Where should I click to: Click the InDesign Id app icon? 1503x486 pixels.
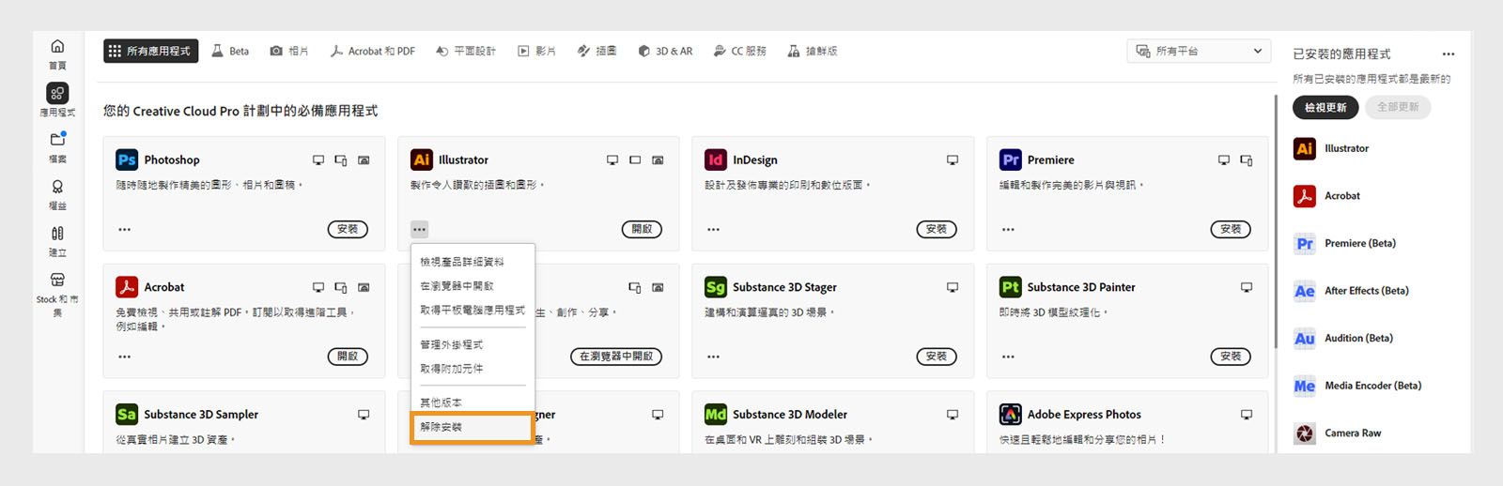(716, 159)
